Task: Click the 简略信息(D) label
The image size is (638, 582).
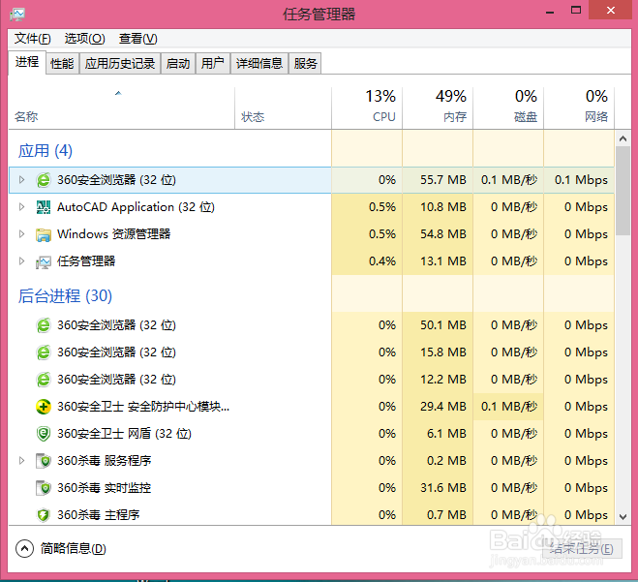Action: coord(74,549)
